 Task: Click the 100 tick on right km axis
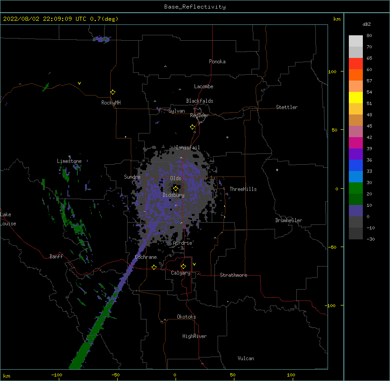[x=332, y=71]
